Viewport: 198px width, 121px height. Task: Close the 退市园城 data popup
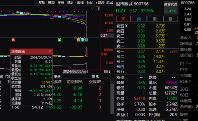[x=50, y=51]
